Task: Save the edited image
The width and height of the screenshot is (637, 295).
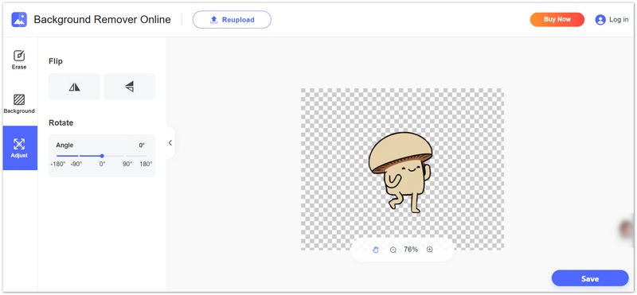Action: pos(590,278)
